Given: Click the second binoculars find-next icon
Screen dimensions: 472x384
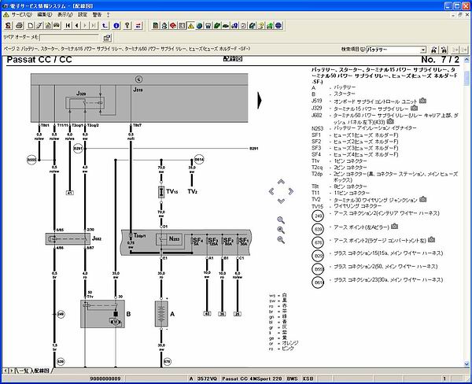Looking at the screenshot, I should pyautogui.click(x=444, y=50).
